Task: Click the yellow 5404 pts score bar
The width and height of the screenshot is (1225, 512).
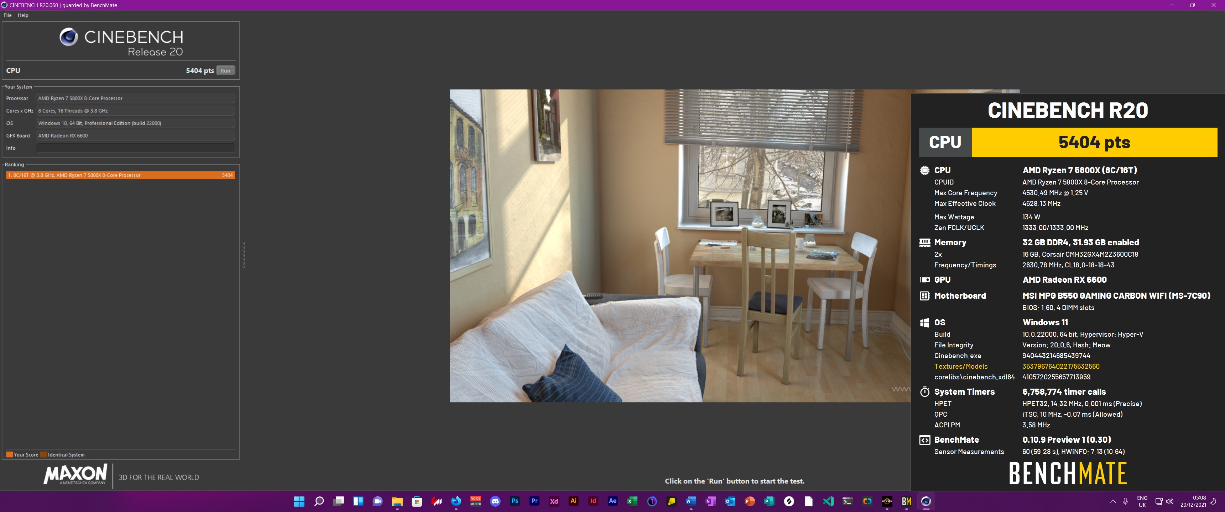Action: (x=1094, y=142)
